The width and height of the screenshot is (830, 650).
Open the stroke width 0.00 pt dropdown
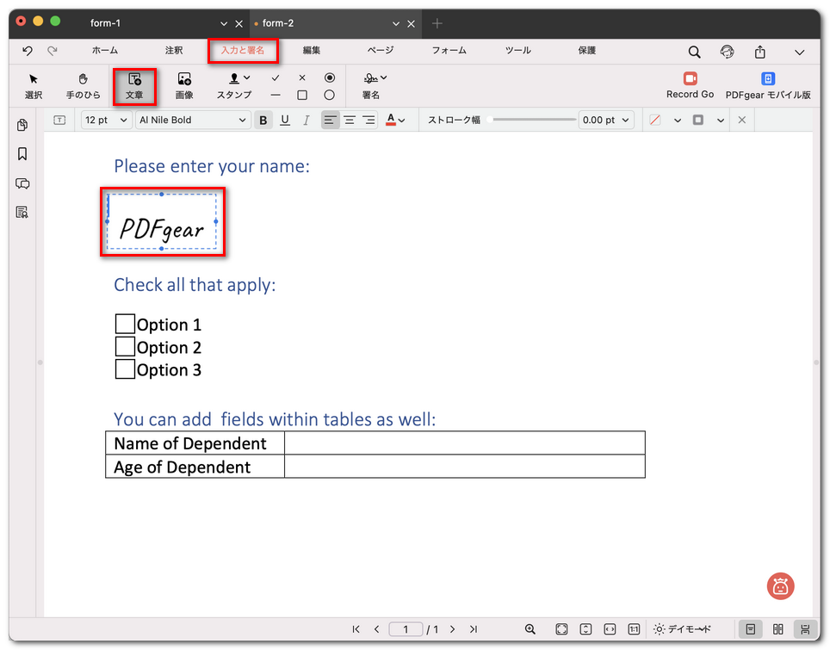(x=606, y=121)
